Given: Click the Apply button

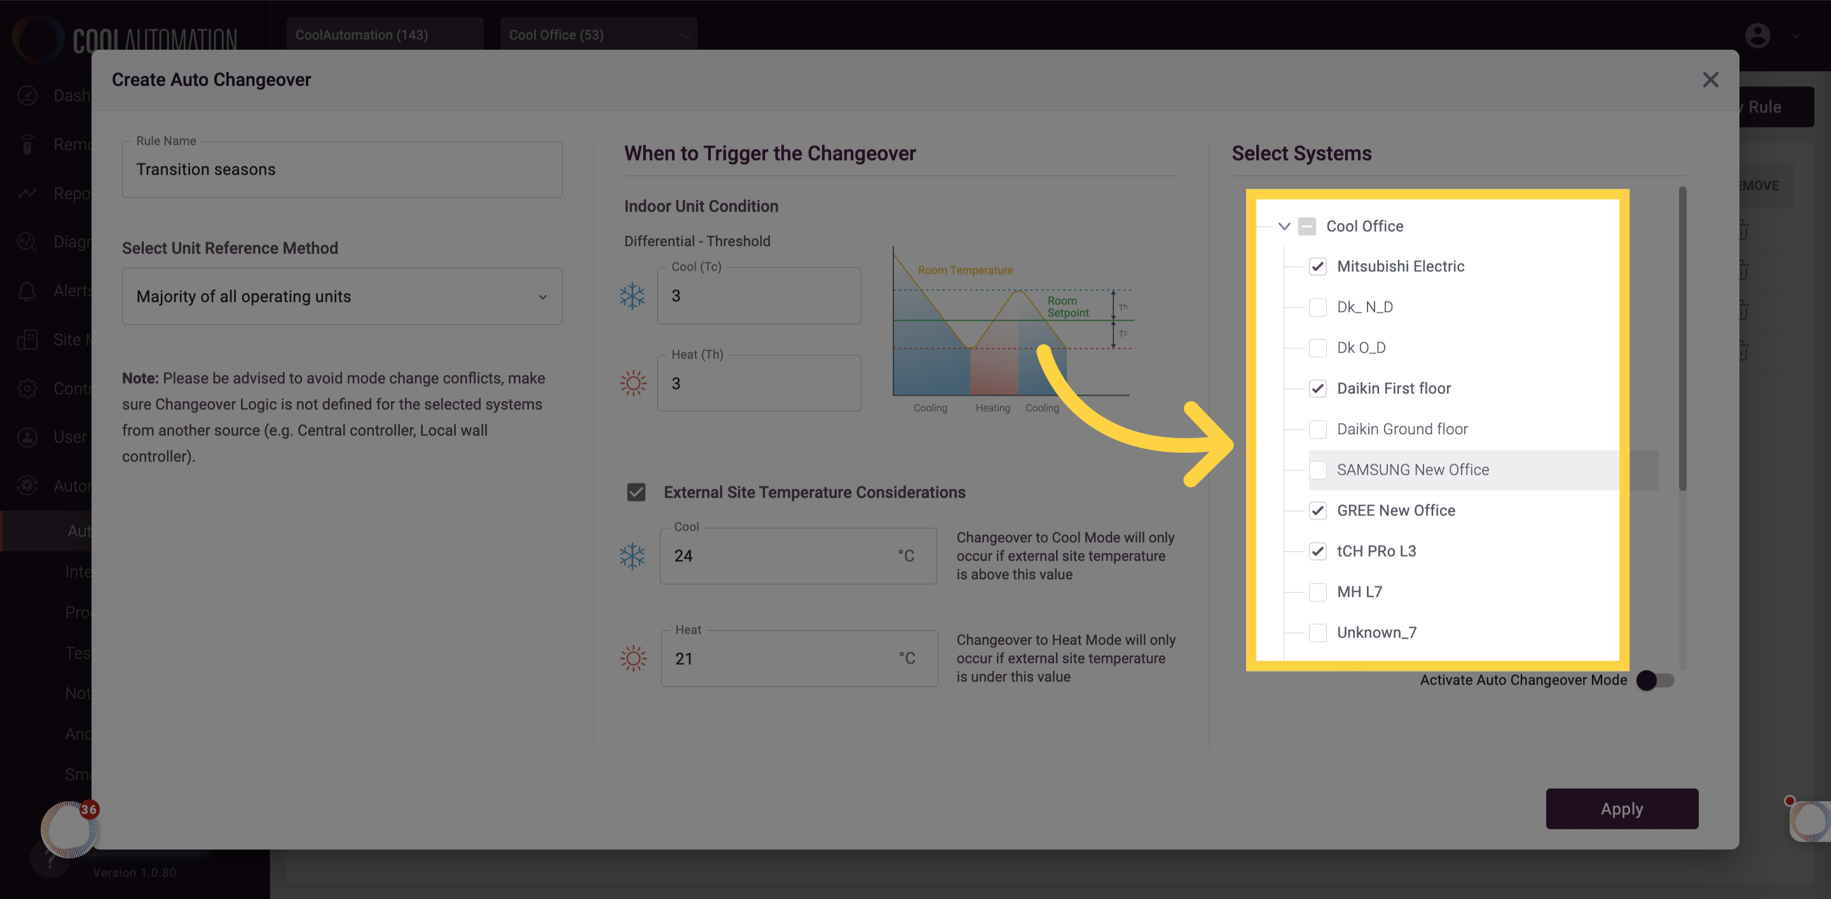Looking at the screenshot, I should 1621,809.
